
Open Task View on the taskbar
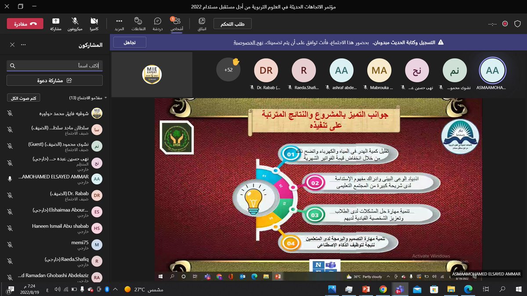(x=487, y=289)
